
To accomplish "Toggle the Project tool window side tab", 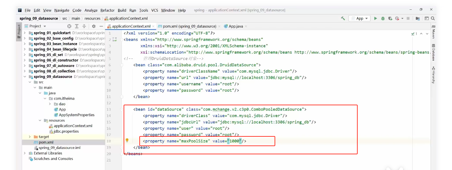I will [19, 32].
